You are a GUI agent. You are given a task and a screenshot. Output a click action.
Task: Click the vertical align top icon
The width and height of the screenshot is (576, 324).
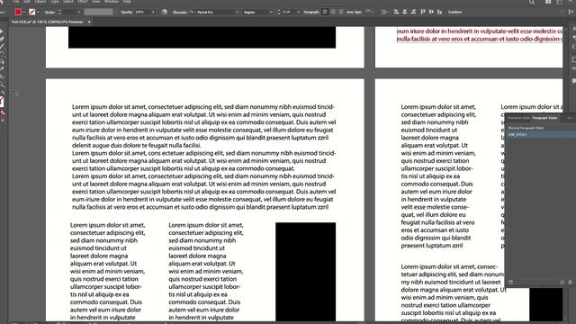click(423, 12)
